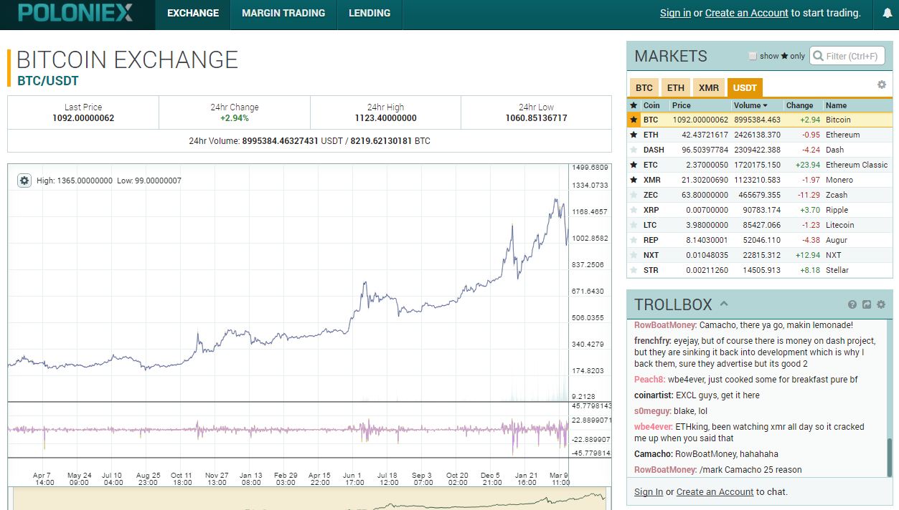
Task: Star the DASH market as favorite
Action: click(634, 150)
